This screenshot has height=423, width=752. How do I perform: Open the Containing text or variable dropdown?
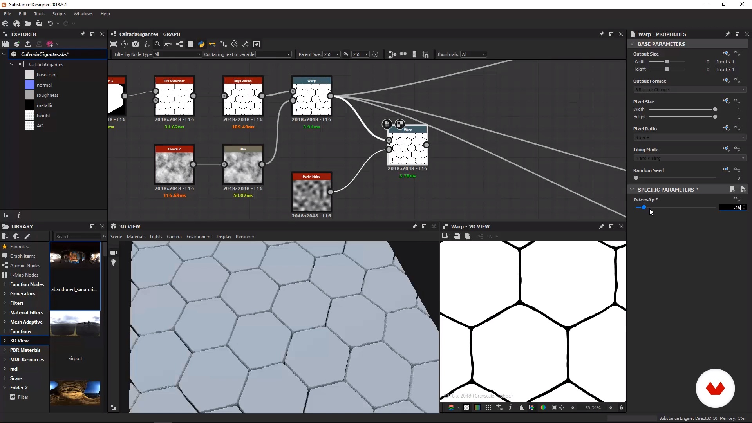tap(273, 54)
